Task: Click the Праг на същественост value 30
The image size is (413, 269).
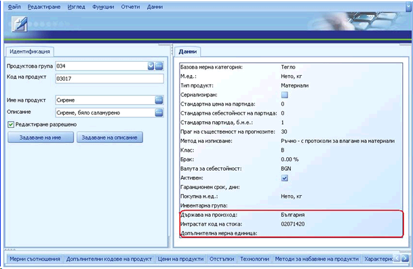Action: pos(284,131)
